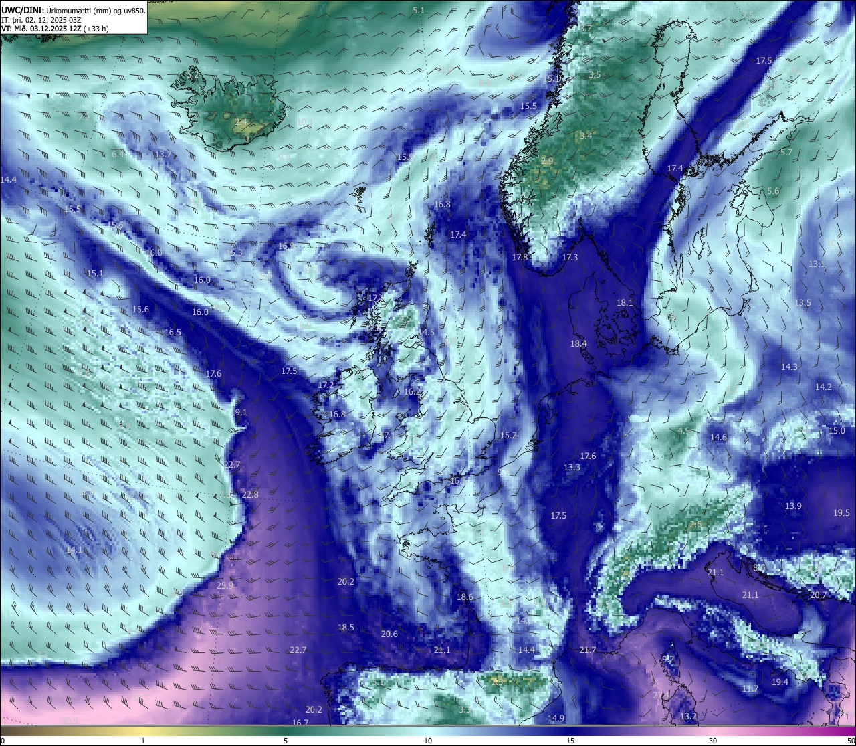The height and width of the screenshot is (746, 856).
Task: Click the 15.3 value in the Atlantic
Action: 234,252
